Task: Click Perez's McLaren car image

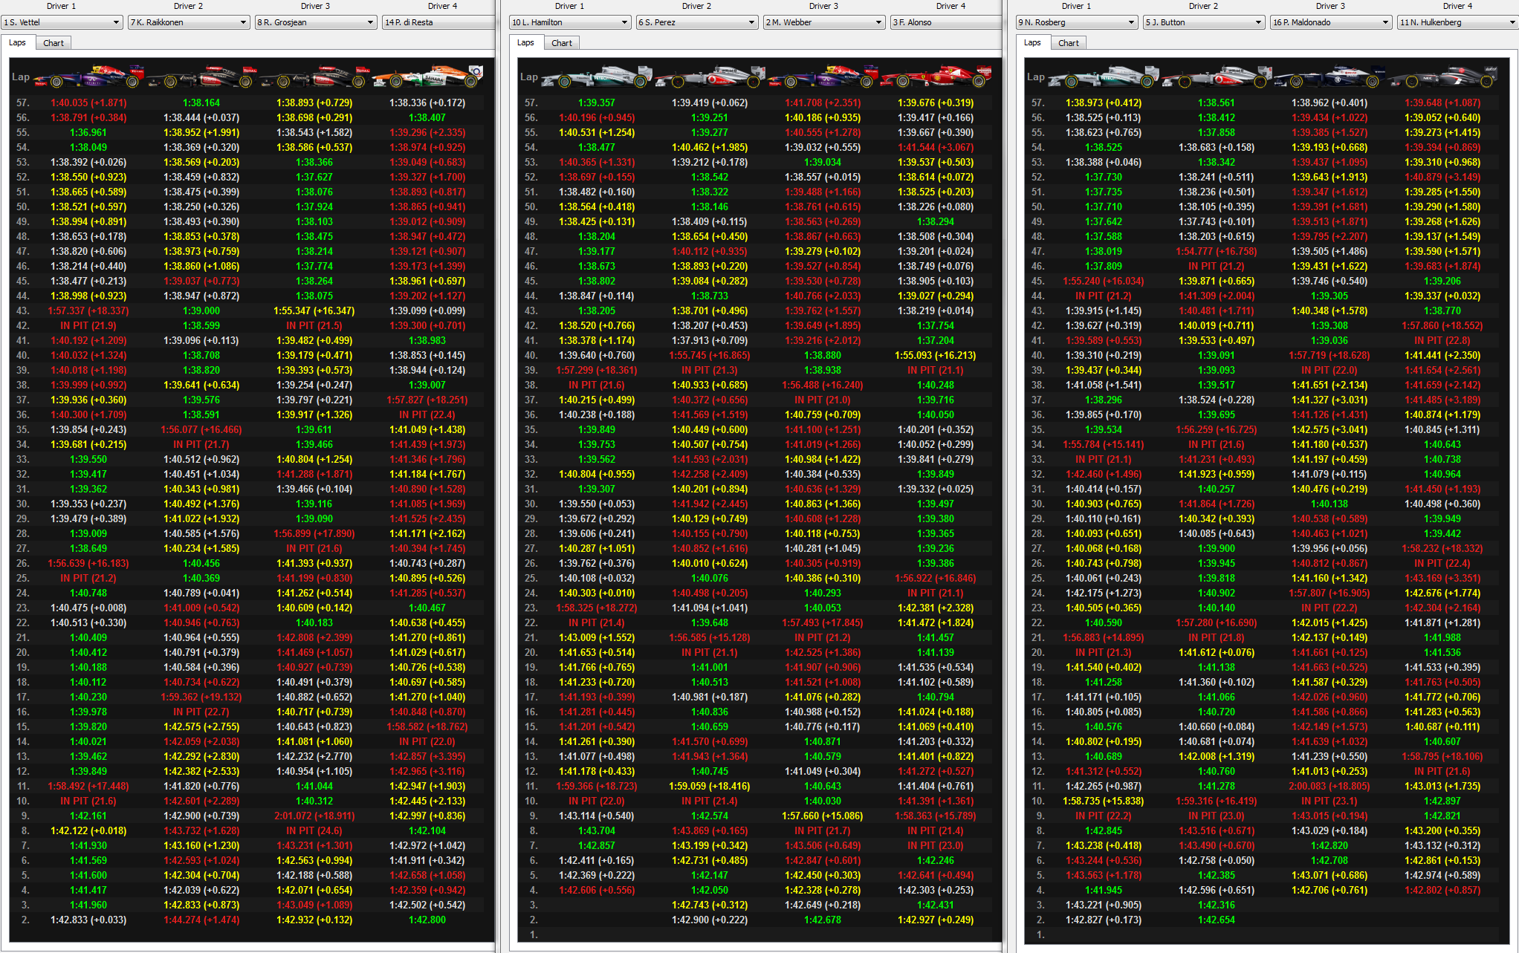Action: (710, 77)
